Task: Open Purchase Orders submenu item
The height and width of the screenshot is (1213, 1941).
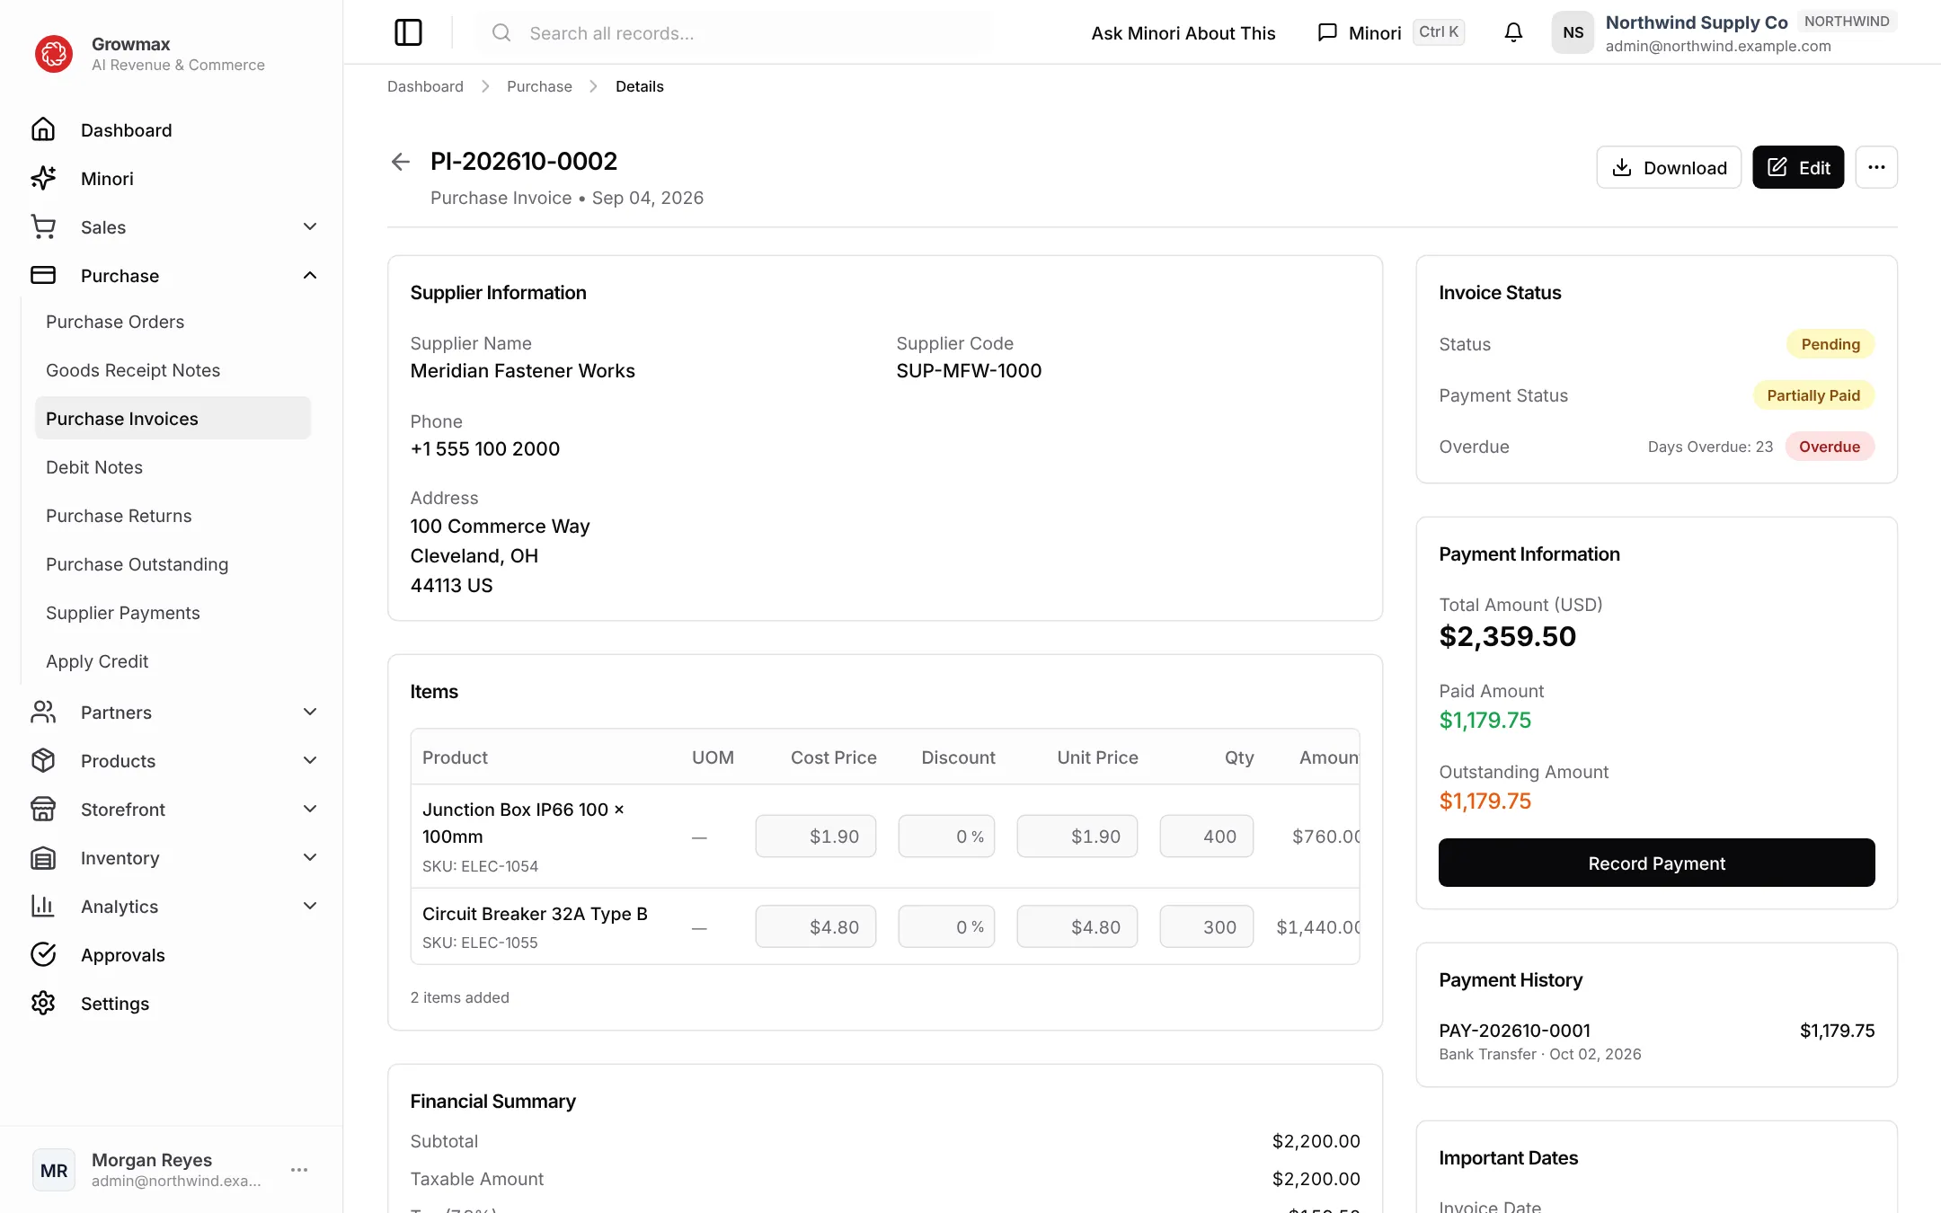Action: pos(173,322)
